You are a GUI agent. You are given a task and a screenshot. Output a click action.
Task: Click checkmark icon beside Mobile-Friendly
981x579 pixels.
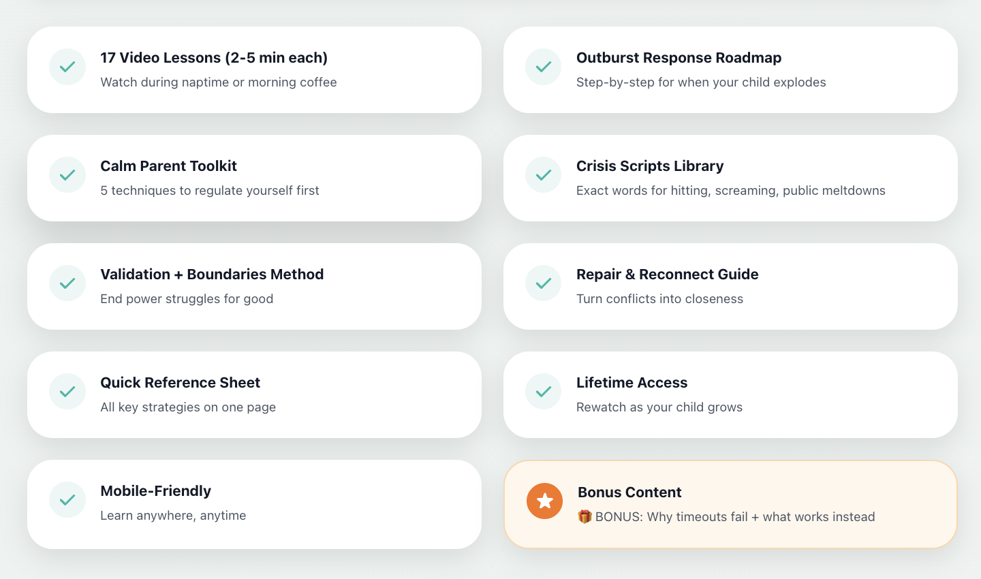click(67, 500)
